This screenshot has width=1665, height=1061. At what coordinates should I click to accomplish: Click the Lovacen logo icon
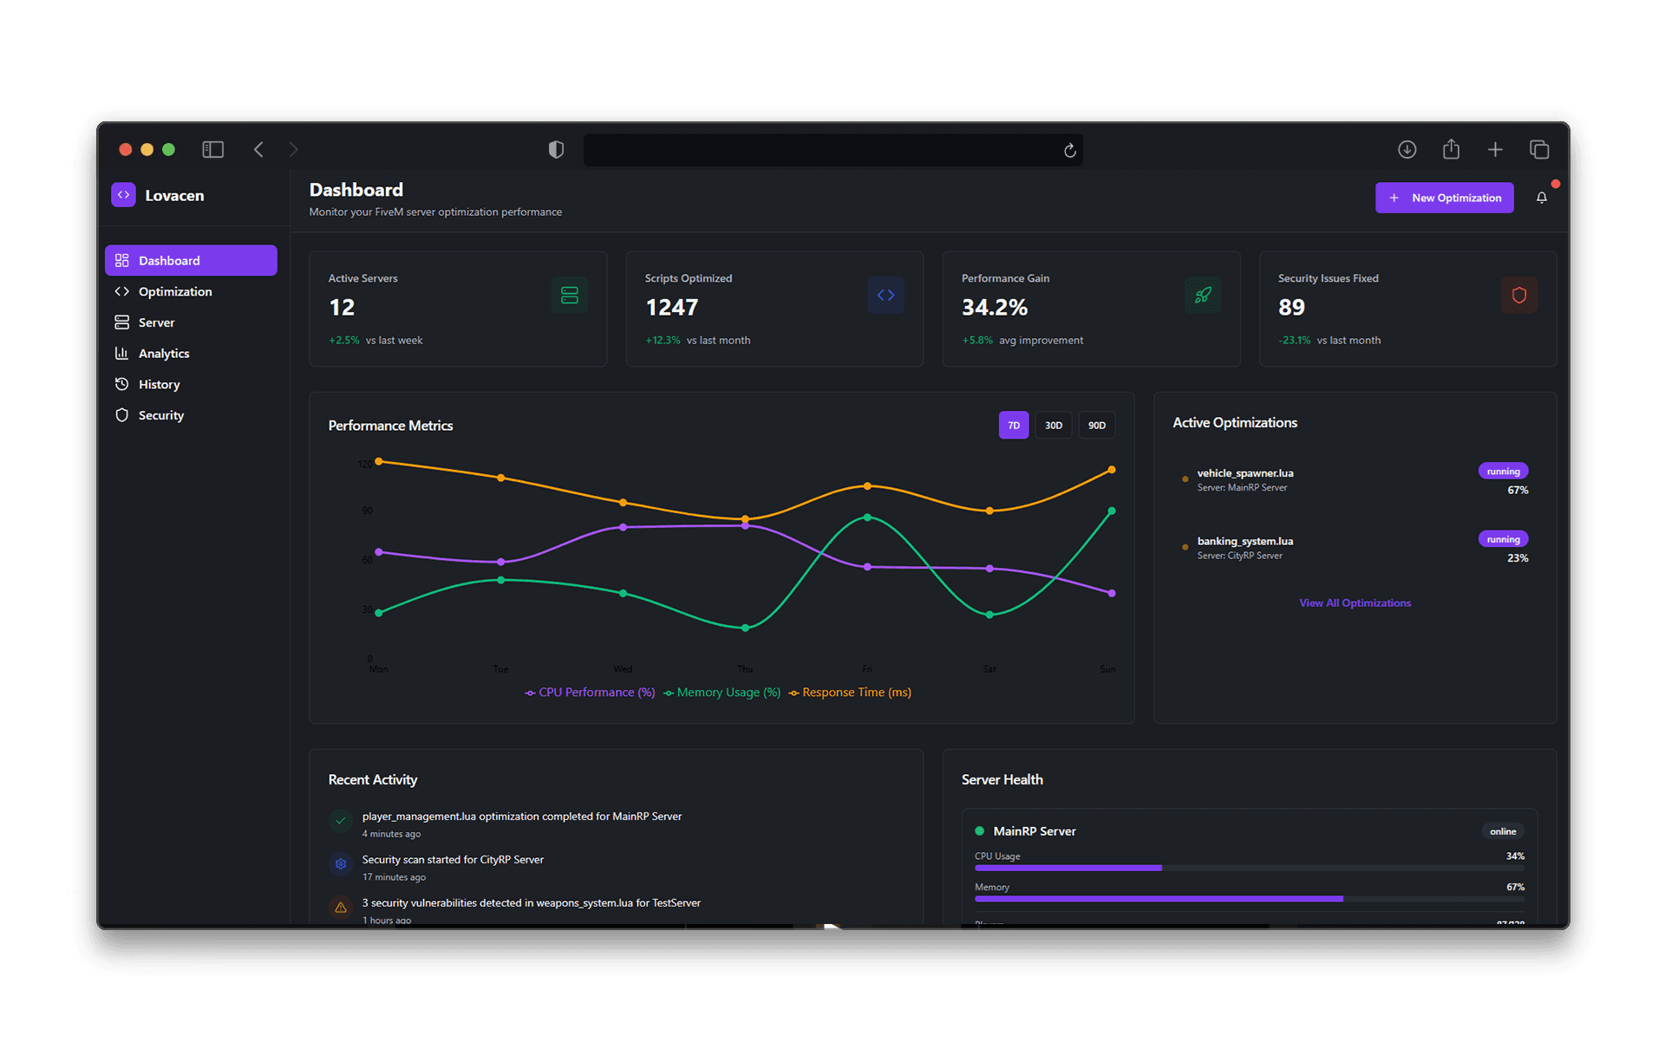click(123, 195)
